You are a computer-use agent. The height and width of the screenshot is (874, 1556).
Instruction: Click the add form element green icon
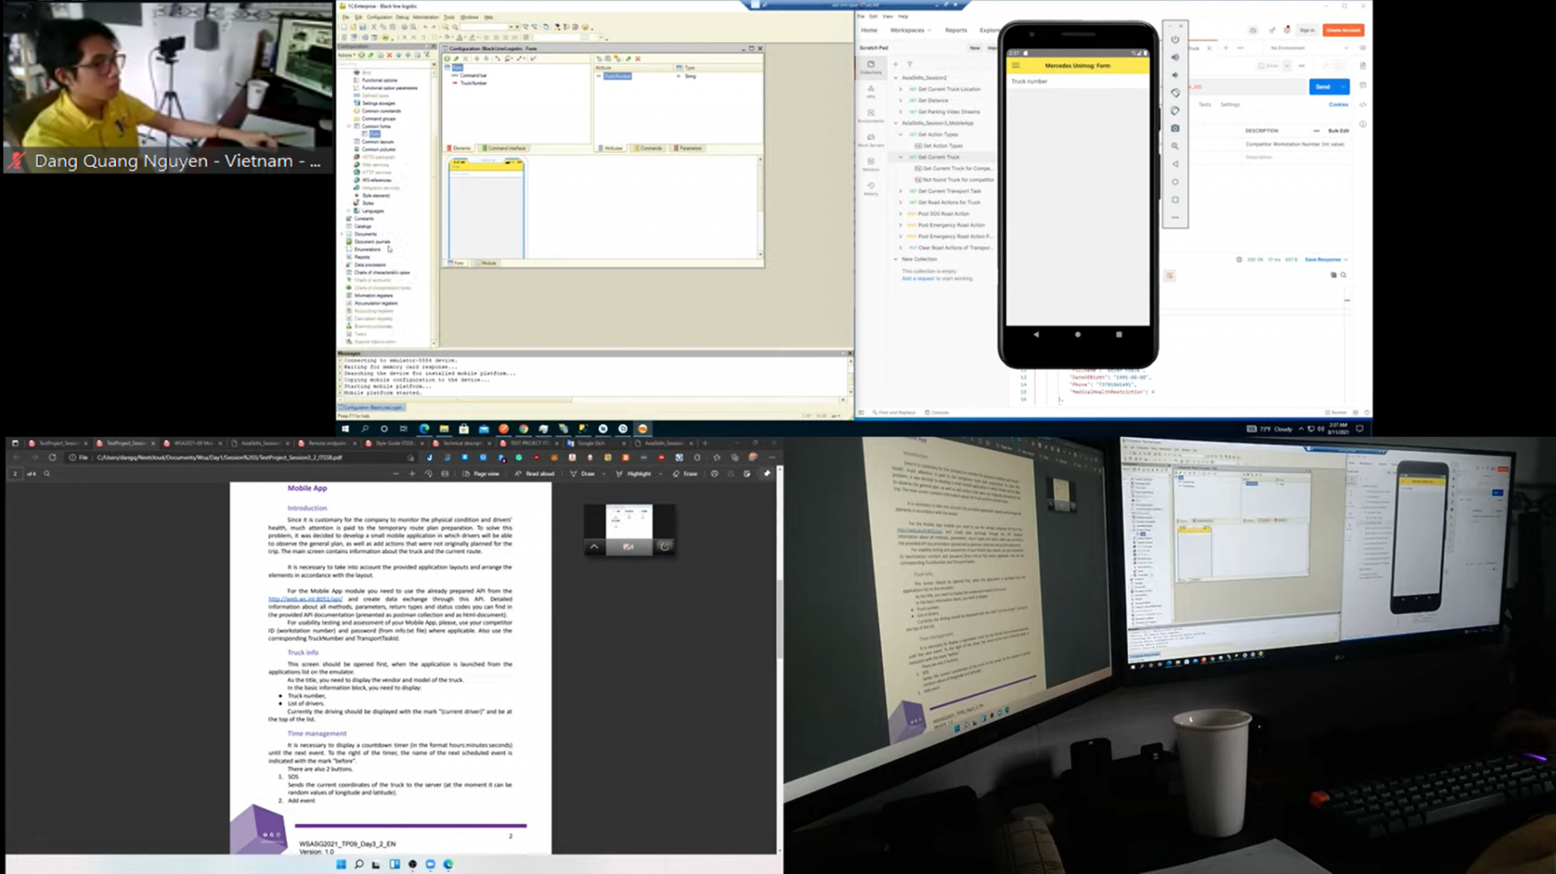[448, 59]
